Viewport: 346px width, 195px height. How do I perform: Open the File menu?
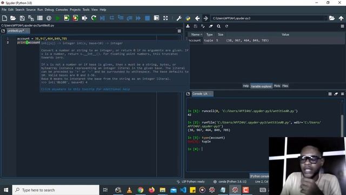click(4, 10)
